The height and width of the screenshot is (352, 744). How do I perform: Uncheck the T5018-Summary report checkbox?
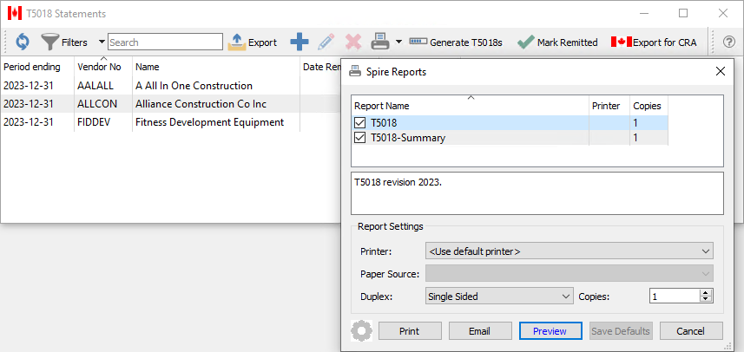[x=359, y=138]
